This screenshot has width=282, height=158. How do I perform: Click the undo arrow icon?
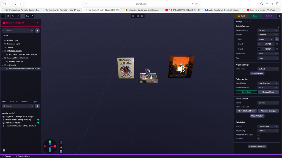pos(13,16)
